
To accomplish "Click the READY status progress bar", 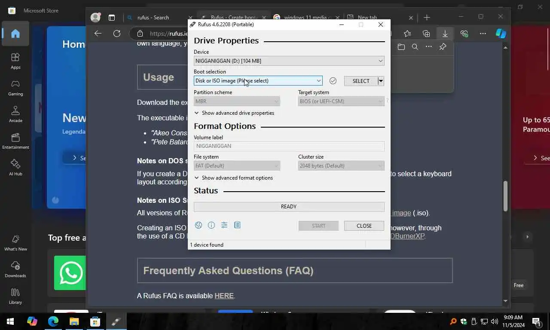I will tap(289, 207).
